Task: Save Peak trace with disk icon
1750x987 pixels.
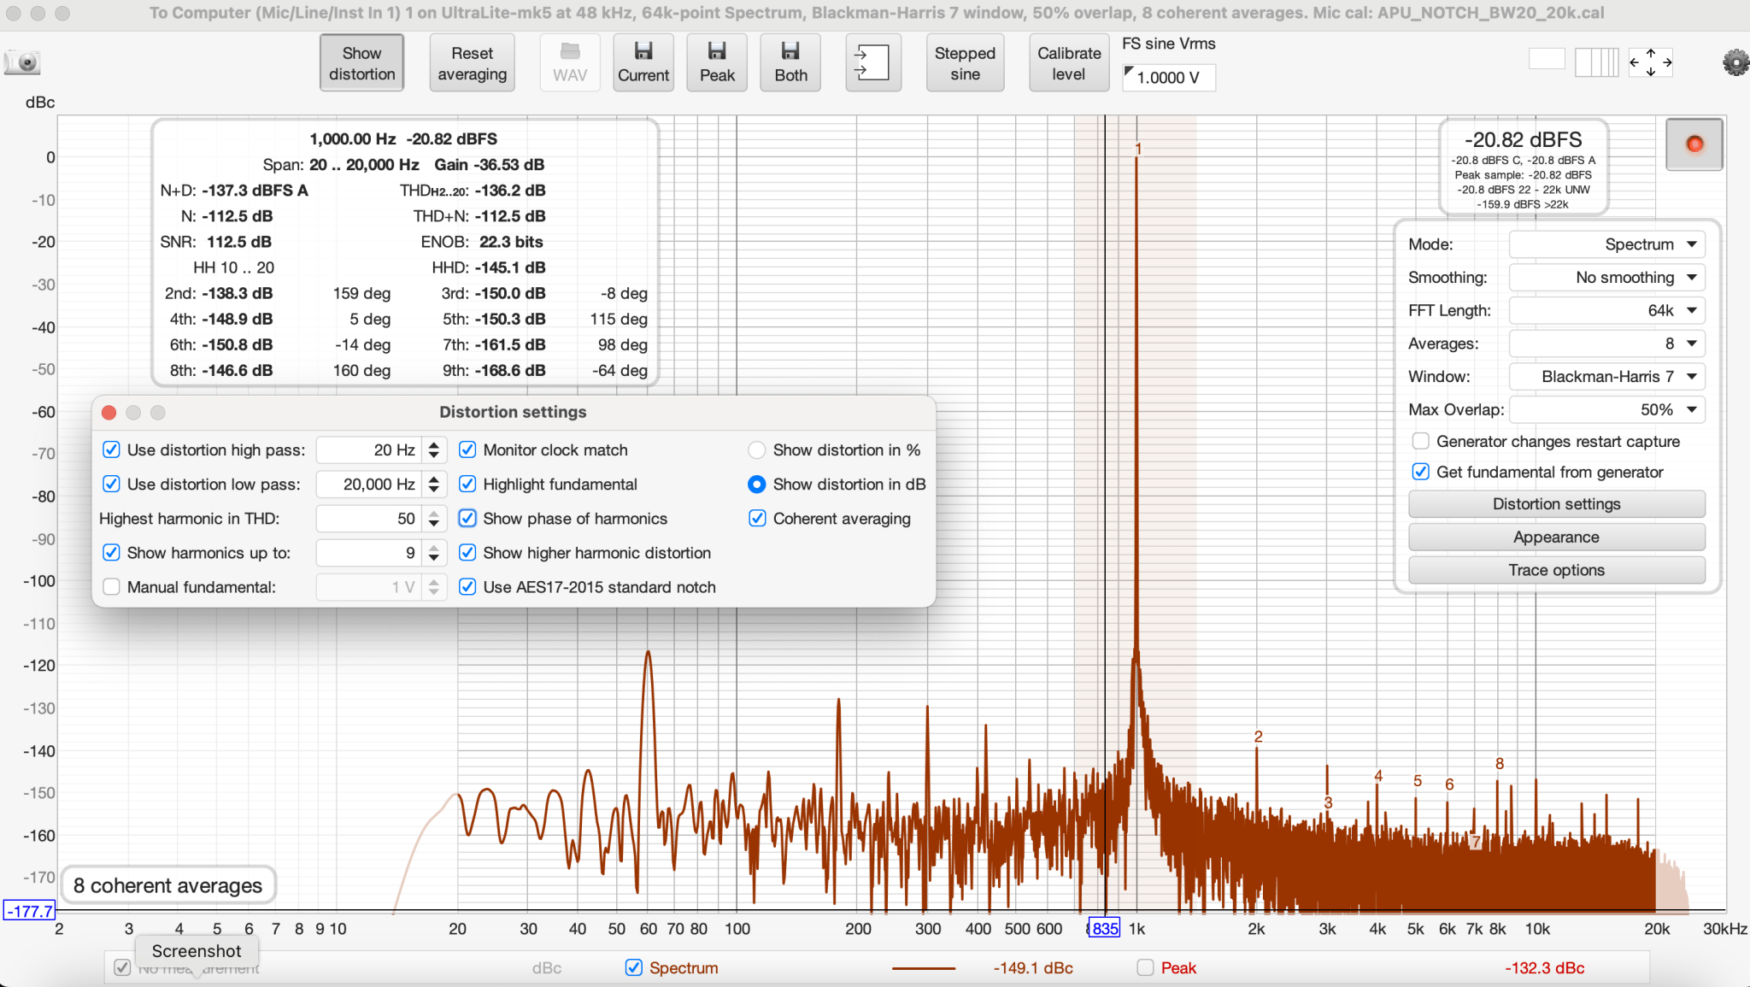Action: pyautogui.click(x=717, y=62)
